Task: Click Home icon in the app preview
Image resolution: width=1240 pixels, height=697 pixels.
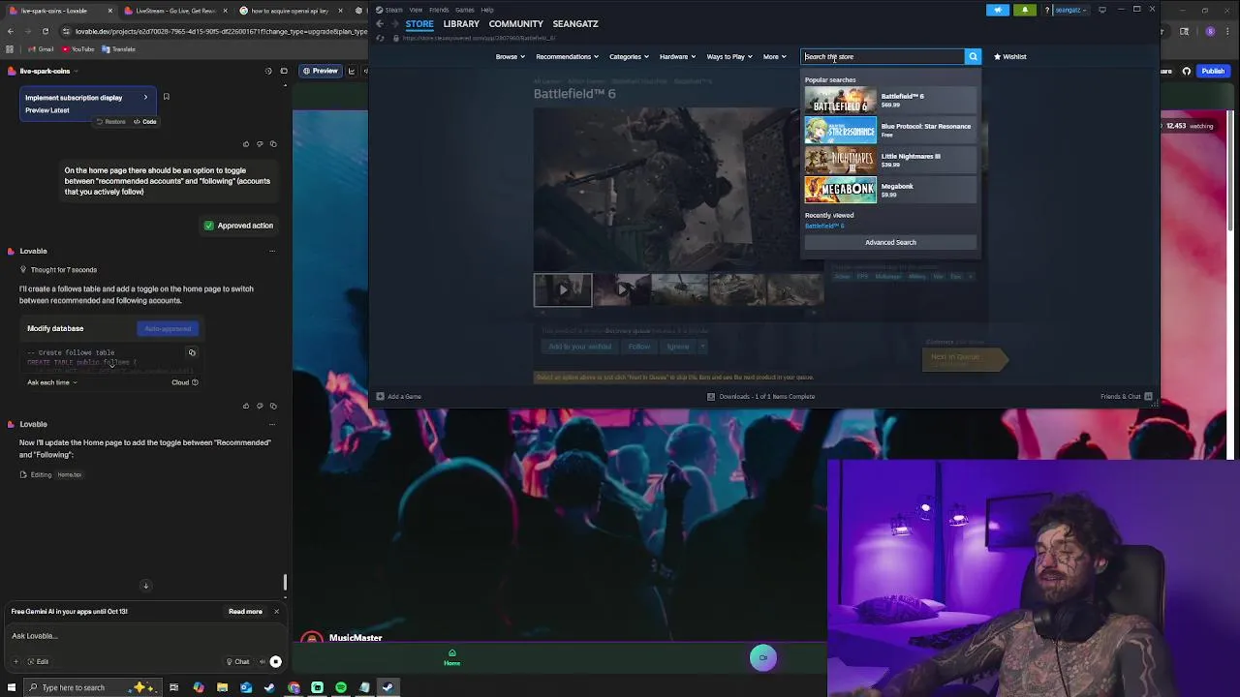Action: tap(451, 657)
